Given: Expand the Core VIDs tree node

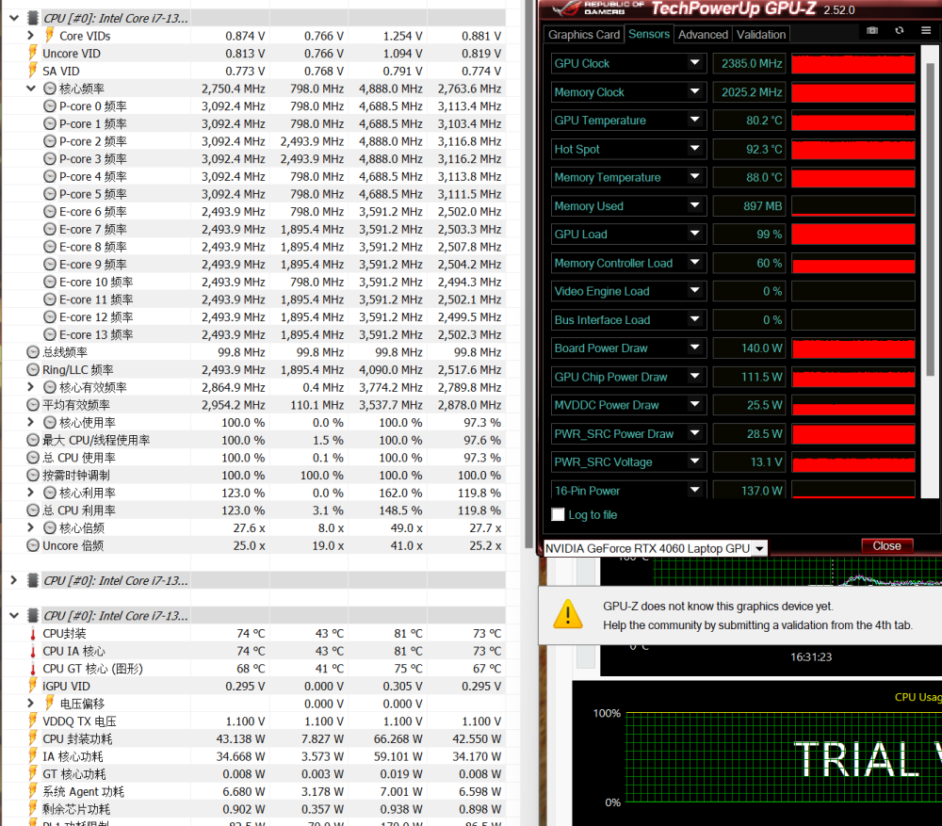Looking at the screenshot, I should pos(32,36).
